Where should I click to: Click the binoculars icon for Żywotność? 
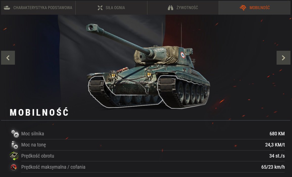click(170, 8)
